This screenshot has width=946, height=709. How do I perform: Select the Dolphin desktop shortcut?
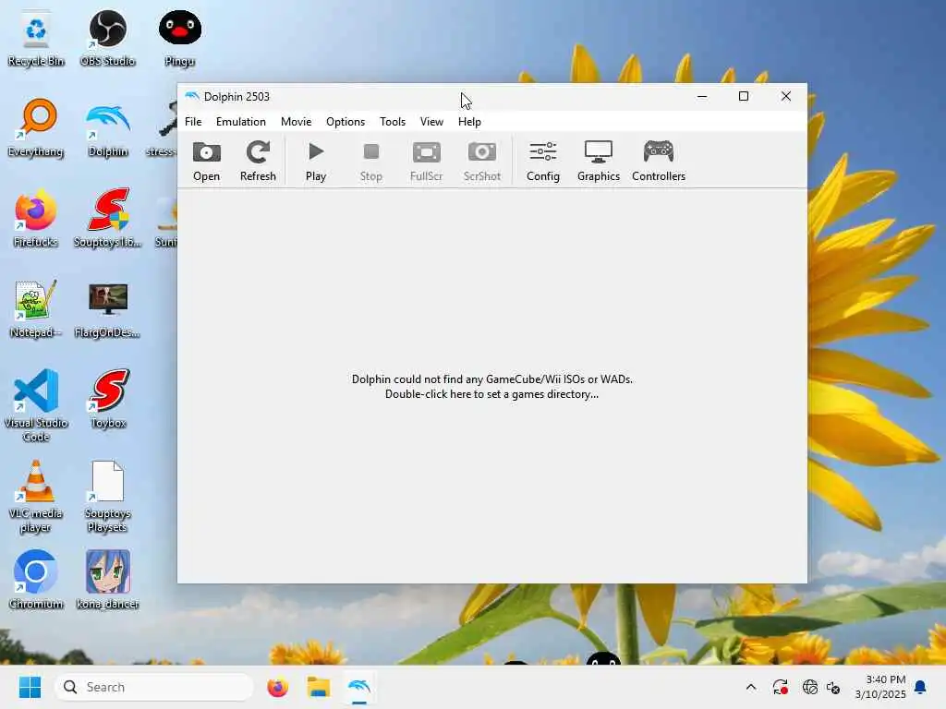[x=108, y=128]
